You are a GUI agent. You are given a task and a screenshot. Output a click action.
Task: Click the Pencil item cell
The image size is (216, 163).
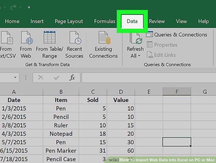pos(61,117)
